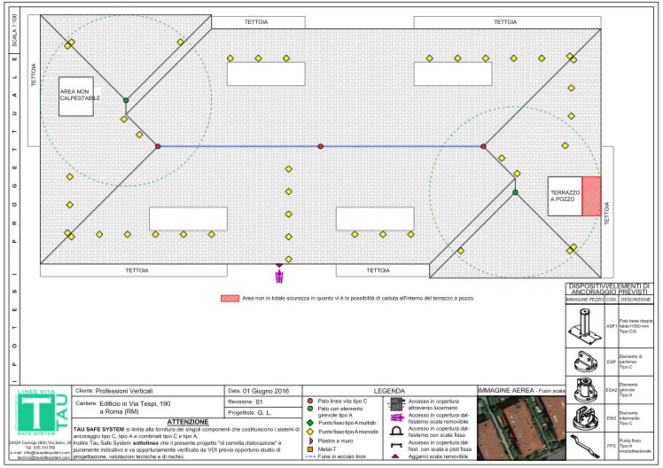The image size is (663, 468).
Task: Click the yellow diamond 'Punto fisso tipo A monodir.' legend symbol
Action: 310,432
